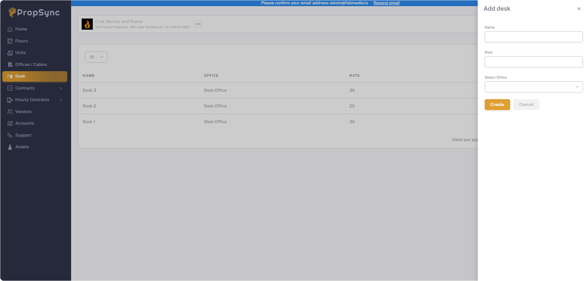This screenshot has width=588, height=281.
Task: Open Vendors menu item
Action: tap(23, 112)
